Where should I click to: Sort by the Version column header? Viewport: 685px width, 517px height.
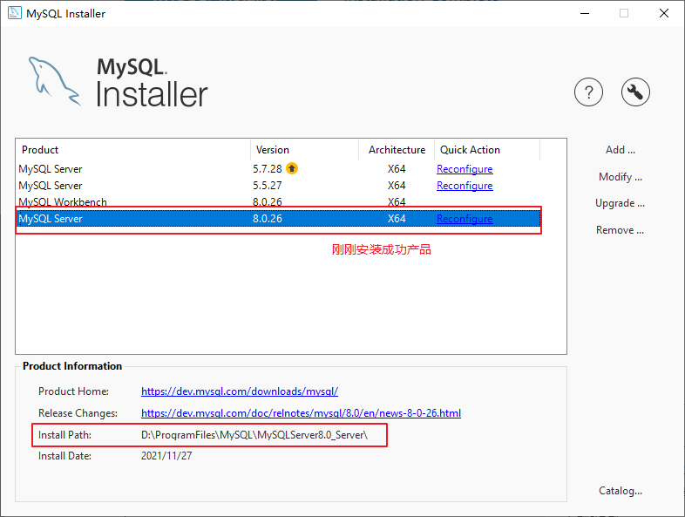coord(304,150)
